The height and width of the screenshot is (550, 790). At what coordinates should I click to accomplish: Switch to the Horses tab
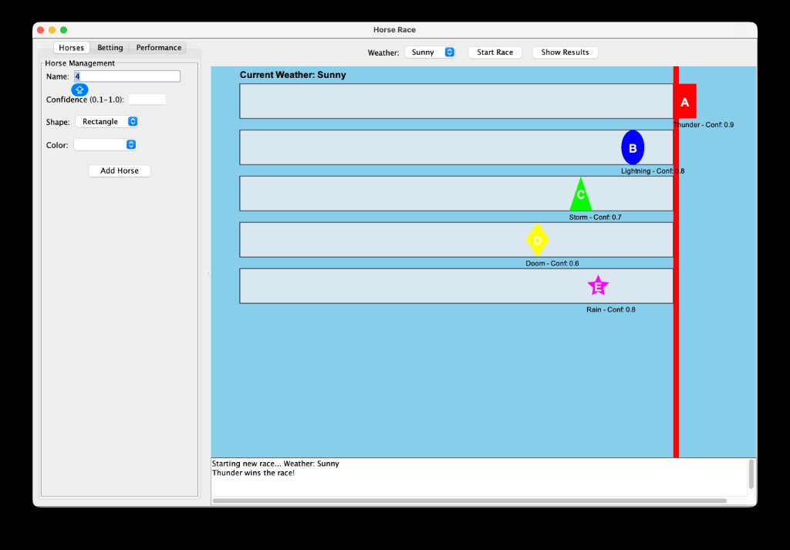click(x=71, y=48)
